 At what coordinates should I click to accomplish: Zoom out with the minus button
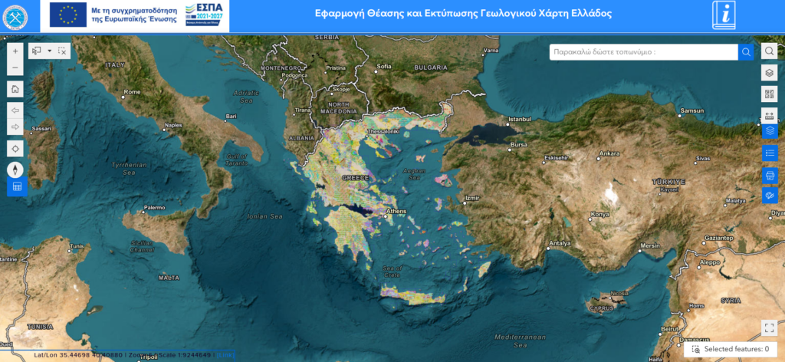(x=15, y=67)
